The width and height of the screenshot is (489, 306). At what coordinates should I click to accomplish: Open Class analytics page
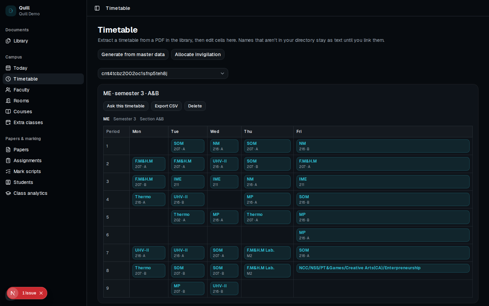pos(43,193)
